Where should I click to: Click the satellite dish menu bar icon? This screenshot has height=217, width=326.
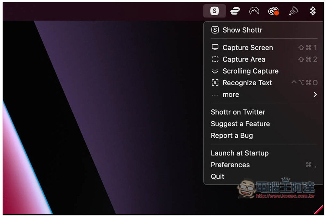[294, 11]
